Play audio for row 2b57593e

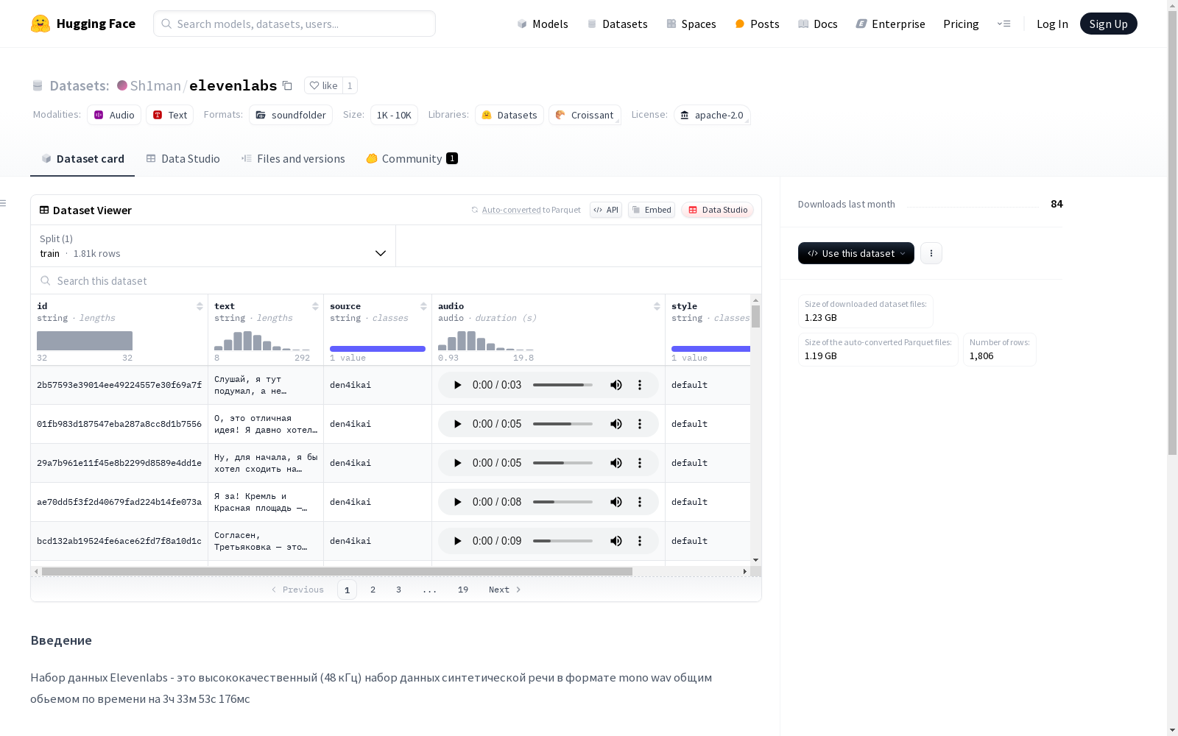coord(457,385)
